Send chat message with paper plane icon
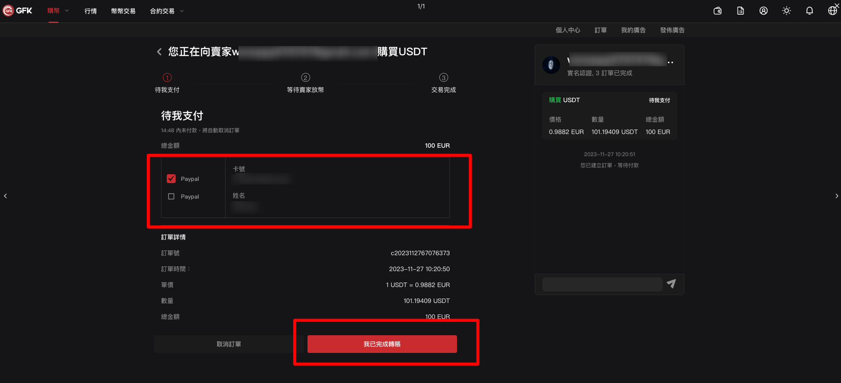The height and width of the screenshot is (383, 841). (671, 283)
